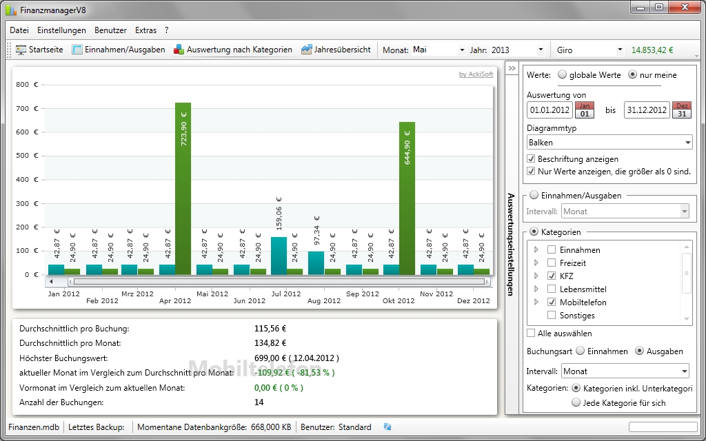Click the Anzahl der Buchungen value 14
Viewport: 706px width, 441px height.
[x=259, y=402]
